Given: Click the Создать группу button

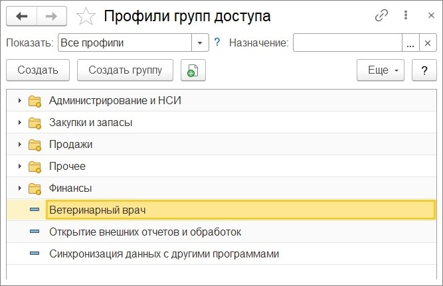Looking at the screenshot, I should [x=125, y=70].
